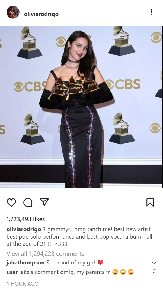Like the post with the heart icon
Screen dimensions: 163x294
coord(11,202)
